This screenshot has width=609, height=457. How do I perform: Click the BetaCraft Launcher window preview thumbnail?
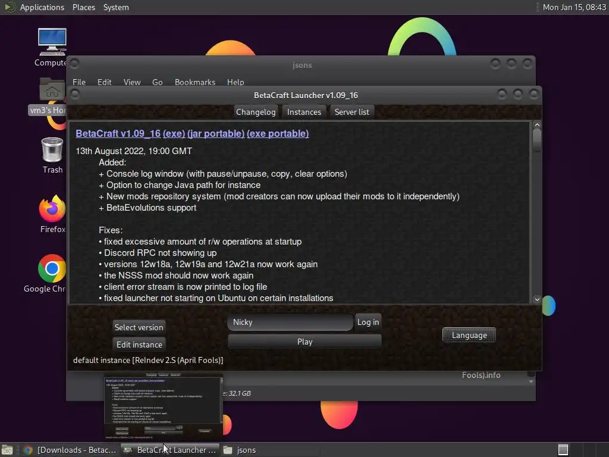pyautogui.click(x=163, y=406)
